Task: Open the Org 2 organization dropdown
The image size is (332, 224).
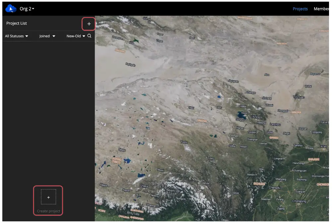Action: (27, 9)
